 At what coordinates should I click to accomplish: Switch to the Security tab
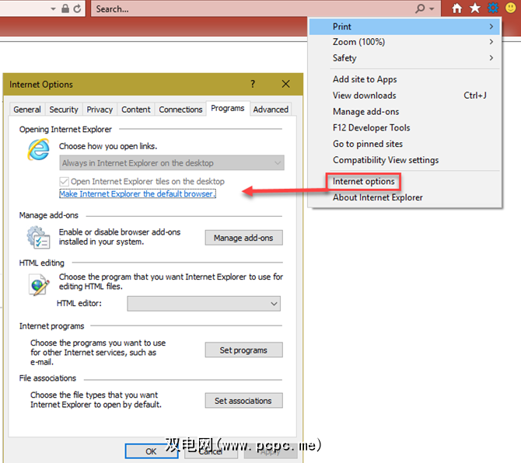coord(64,110)
